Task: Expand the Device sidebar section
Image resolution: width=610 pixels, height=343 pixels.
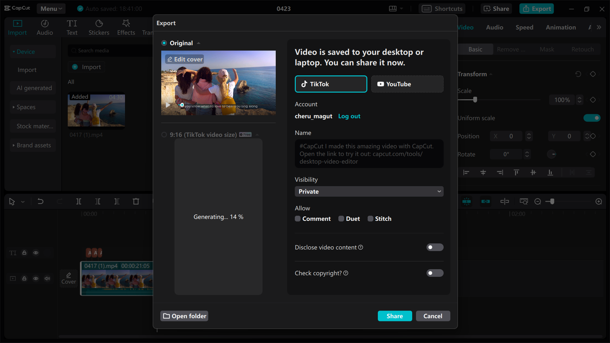Action: (33, 52)
